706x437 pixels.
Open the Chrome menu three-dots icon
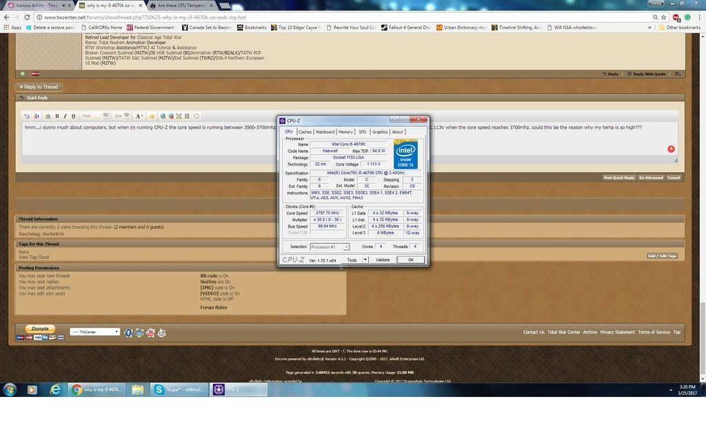tap(699, 17)
